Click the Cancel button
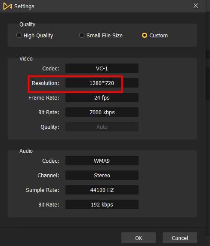Viewport: 210px width, 246px height. (180, 238)
